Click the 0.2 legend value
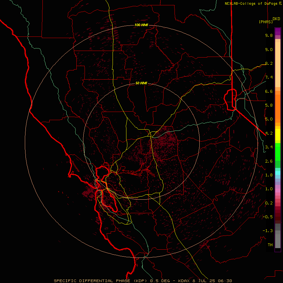 point(269,203)
